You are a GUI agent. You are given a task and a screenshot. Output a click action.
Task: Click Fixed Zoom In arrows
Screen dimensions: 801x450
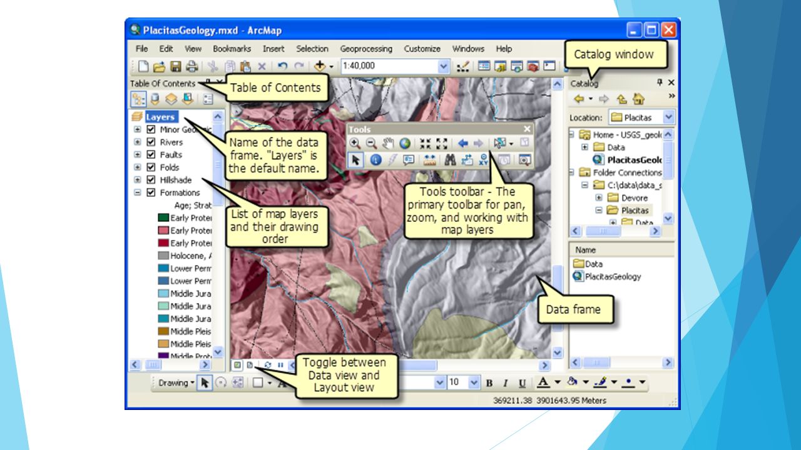[426, 143]
